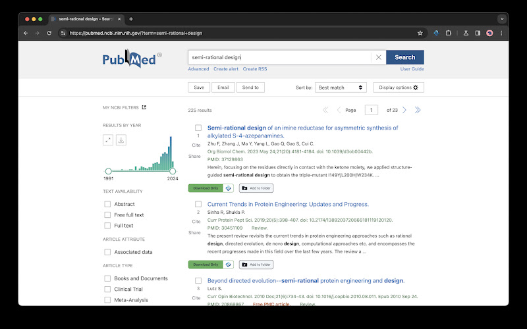Reload the page with refresh icon
The width and height of the screenshot is (527, 329).
(49, 33)
